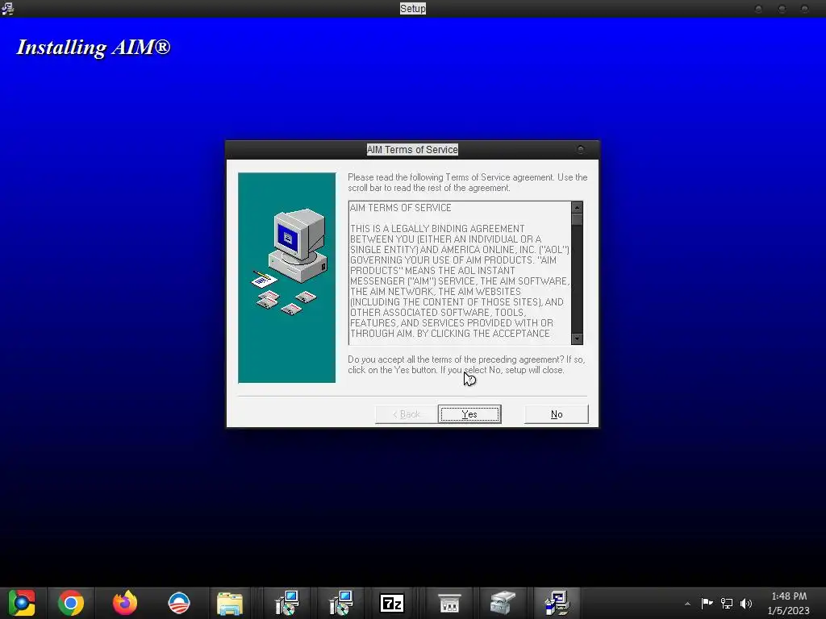The height and width of the screenshot is (619, 826).
Task: Decline the agreement with the No button
Action: coord(557,414)
